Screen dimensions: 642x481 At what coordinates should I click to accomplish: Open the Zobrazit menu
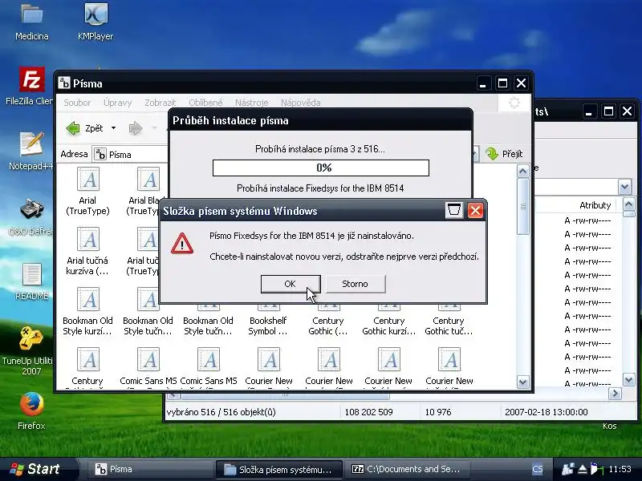[160, 103]
